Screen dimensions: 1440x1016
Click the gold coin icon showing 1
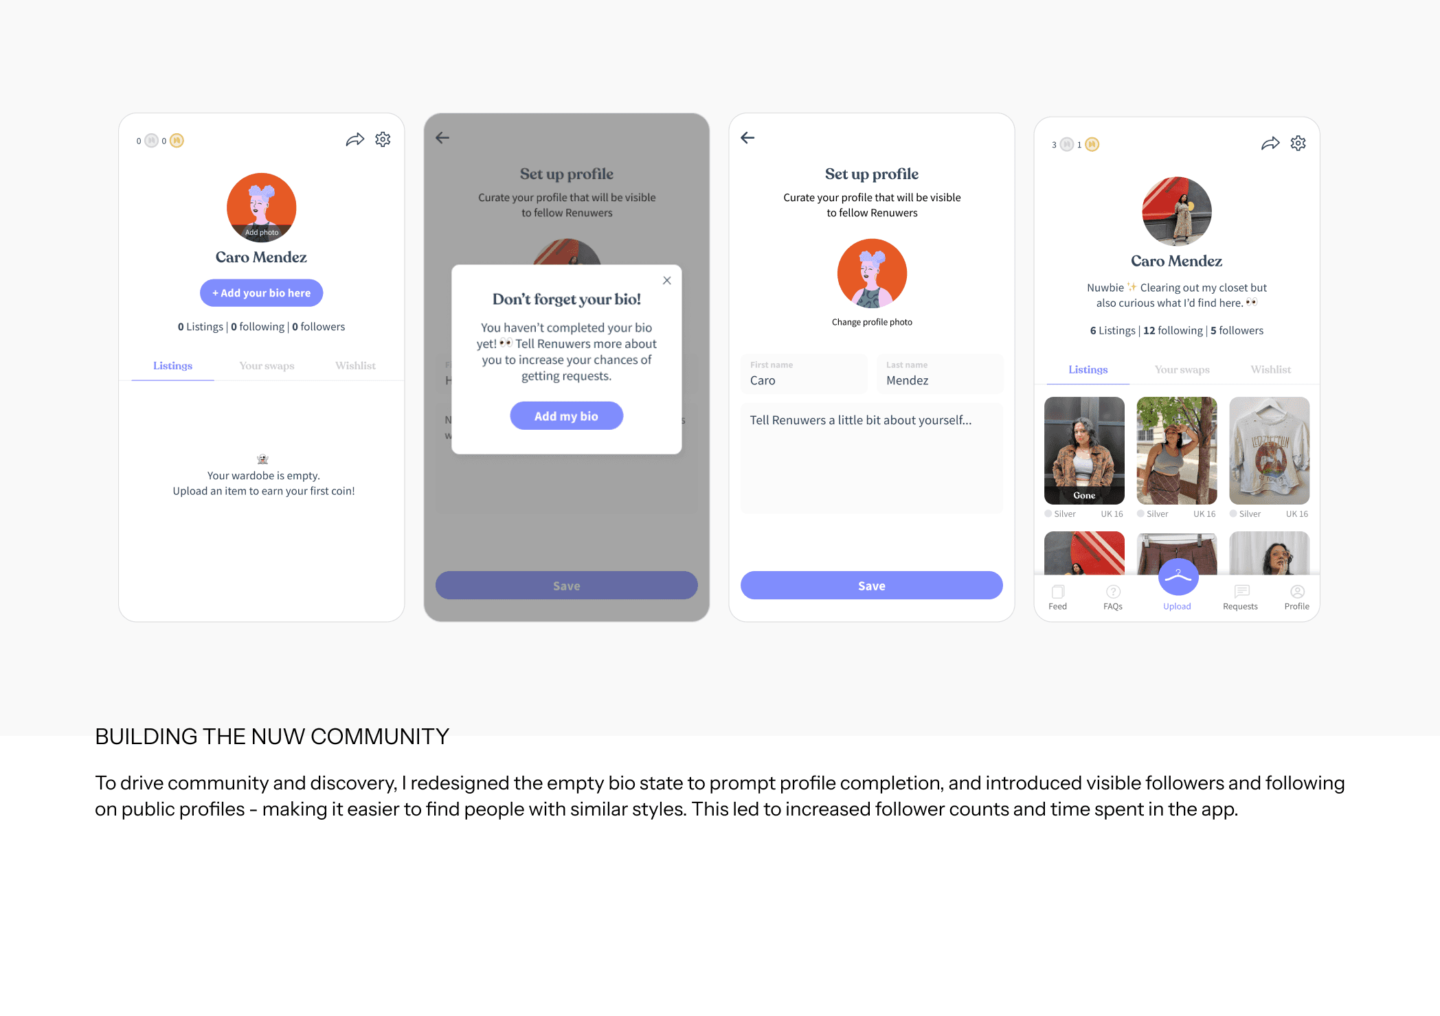1092,144
